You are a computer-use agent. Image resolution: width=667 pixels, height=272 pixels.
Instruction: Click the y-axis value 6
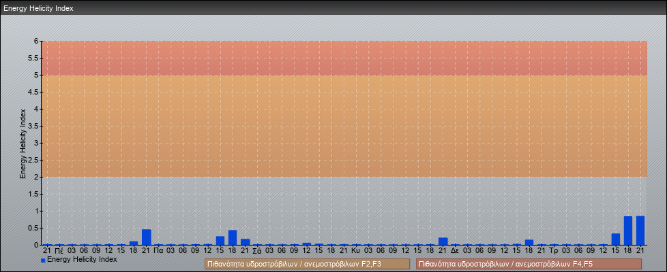(37, 41)
